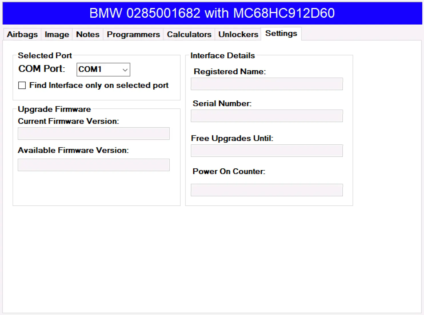Click the Upgrade Firmware group heading

pyautogui.click(x=54, y=109)
